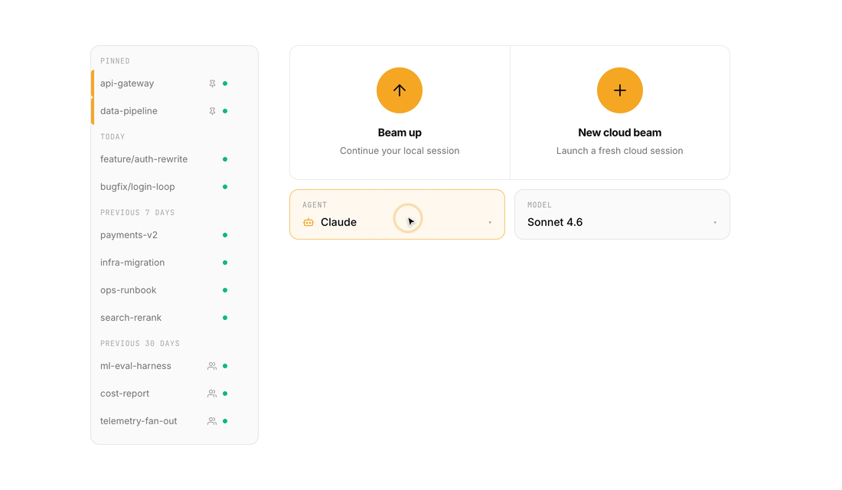
Task: Click the green status dot on api-gateway
Action: pos(225,83)
